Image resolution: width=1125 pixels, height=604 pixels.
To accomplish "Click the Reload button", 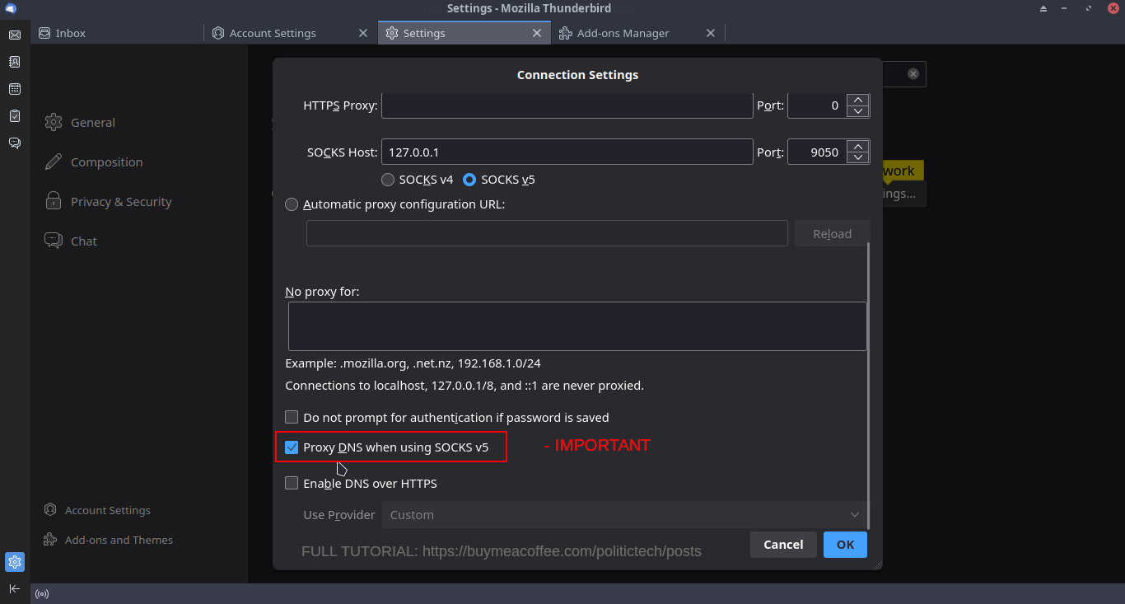I will [x=832, y=233].
